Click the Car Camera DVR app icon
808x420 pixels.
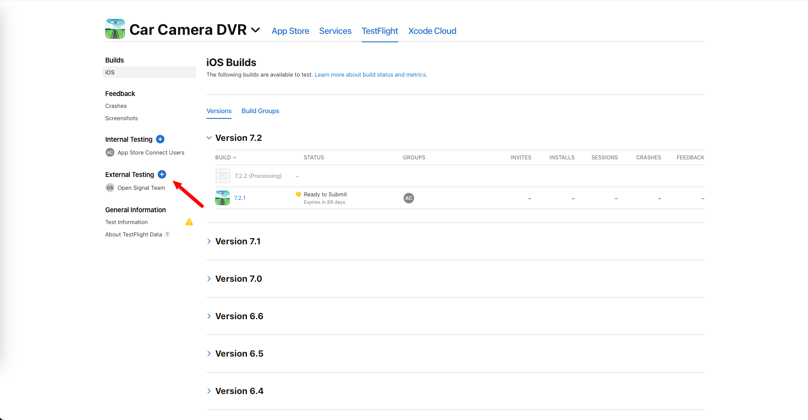[115, 29]
